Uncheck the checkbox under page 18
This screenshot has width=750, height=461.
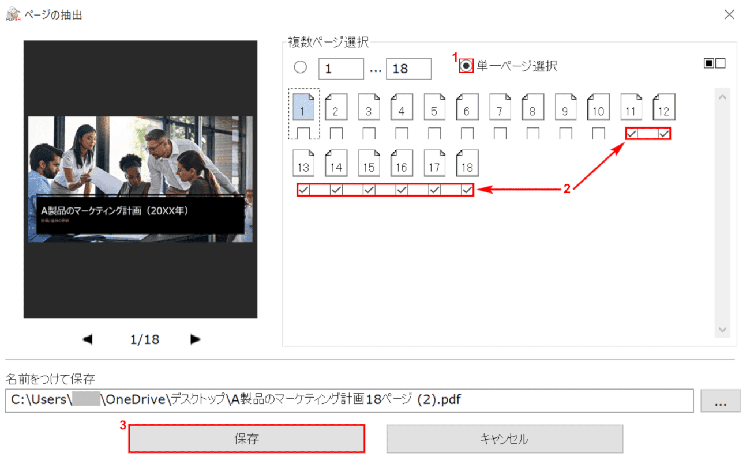(467, 190)
